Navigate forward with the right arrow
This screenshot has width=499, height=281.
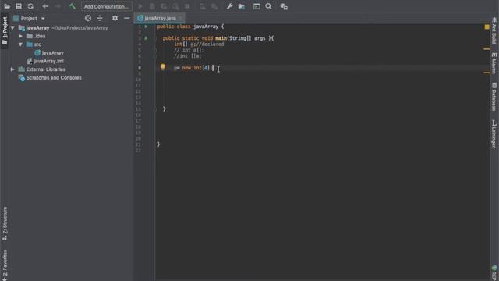coord(58,6)
